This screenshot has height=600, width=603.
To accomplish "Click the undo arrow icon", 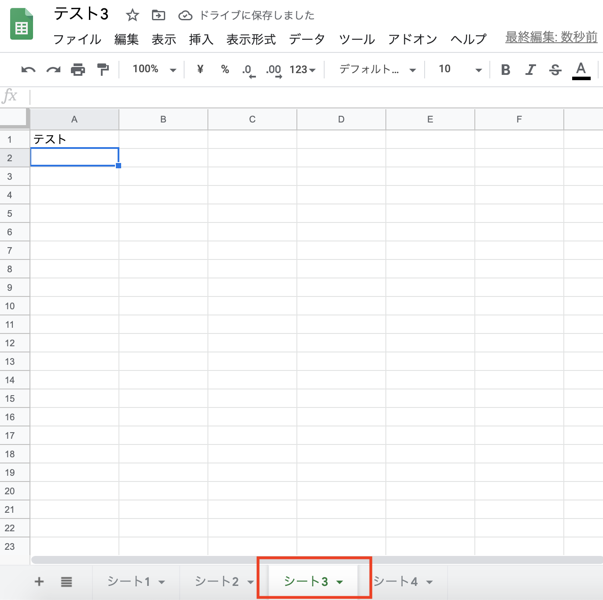I will click(28, 70).
